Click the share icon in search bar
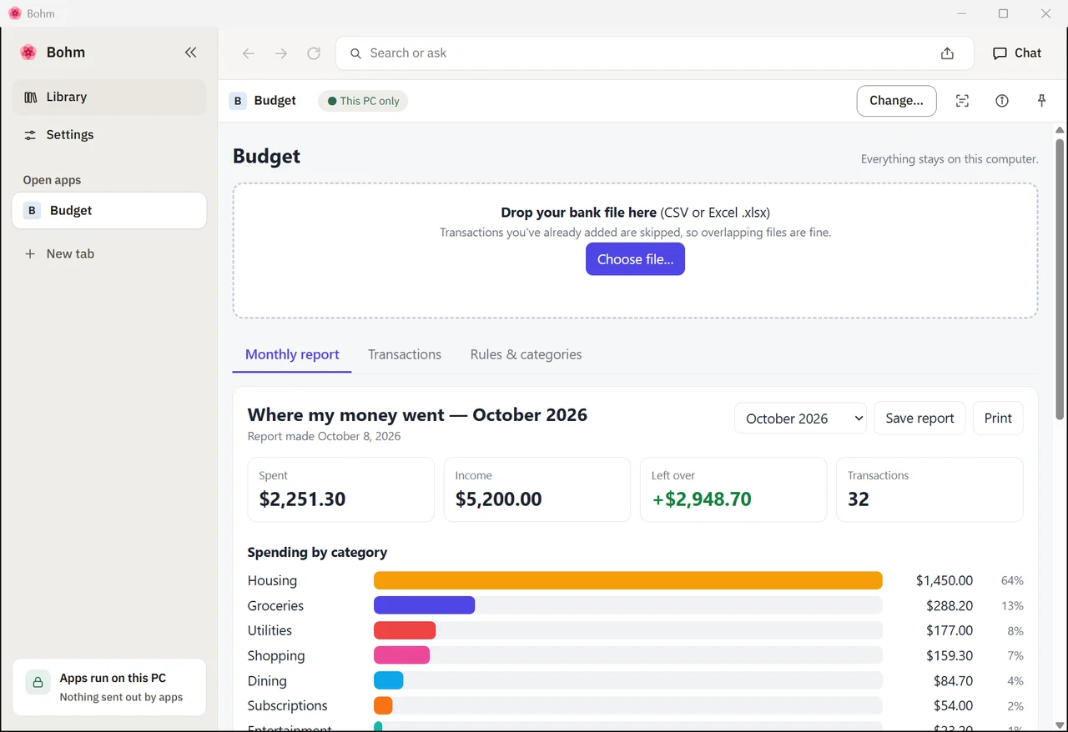Image resolution: width=1068 pixels, height=732 pixels. tap(947, 53)
